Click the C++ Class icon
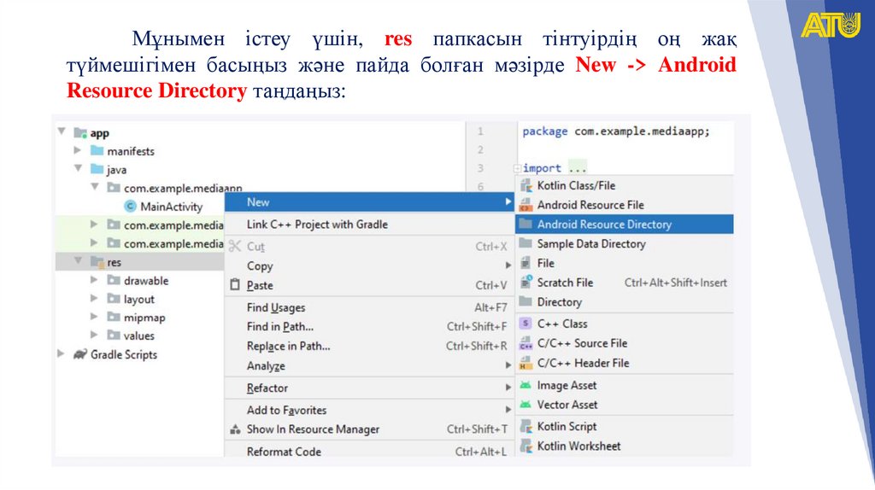The height and width of the screenshot is (490, 875). pyautogui.click(x=526, y=324)
